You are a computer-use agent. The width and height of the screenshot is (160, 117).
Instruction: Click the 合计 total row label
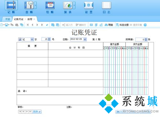(x=22, y=91)
